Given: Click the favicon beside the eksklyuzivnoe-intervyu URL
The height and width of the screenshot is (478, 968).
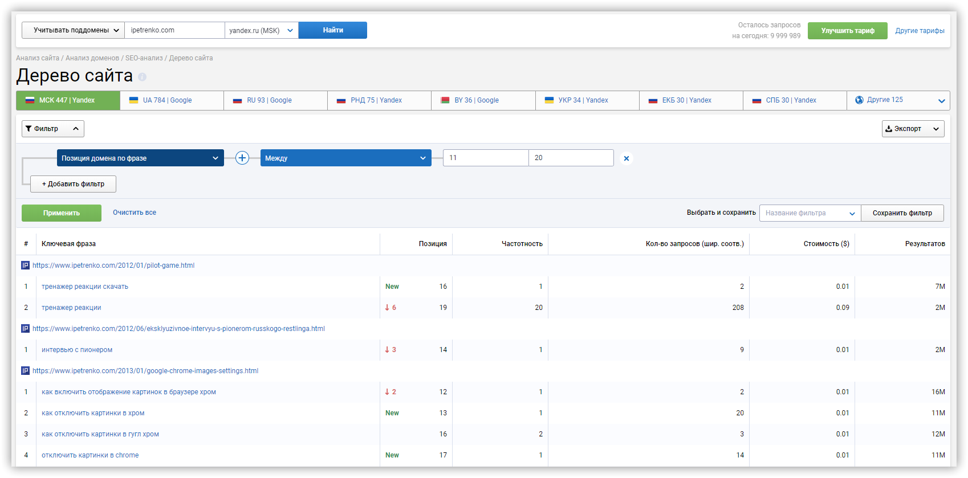Looking at the screenshot, I should (25, 329).
